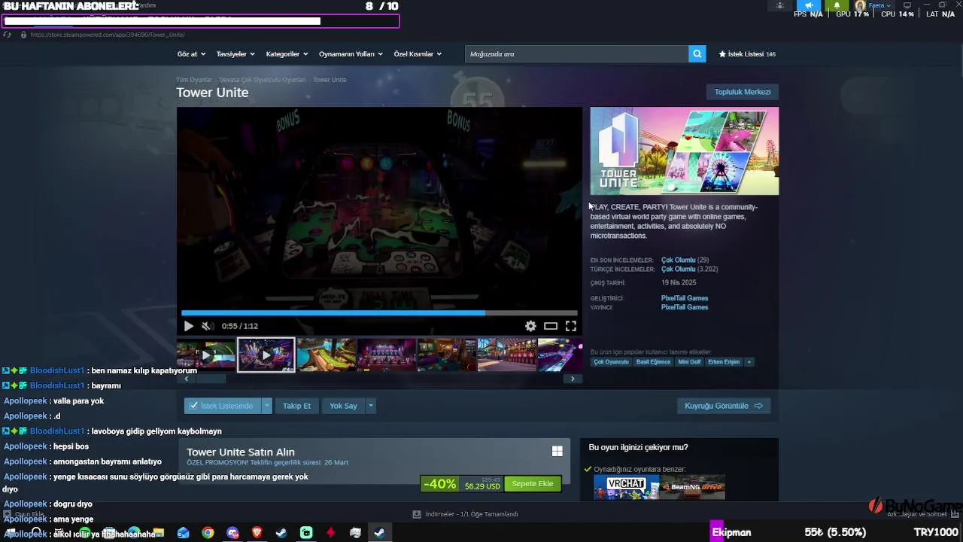Click Big Picture monitor icon

click(x=907, y=5)
